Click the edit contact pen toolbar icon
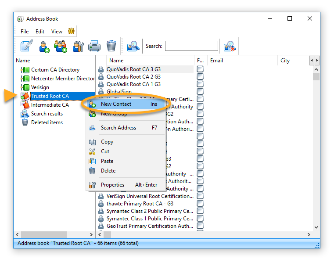Viewport: 334px width, 259px height. [26, 46]
